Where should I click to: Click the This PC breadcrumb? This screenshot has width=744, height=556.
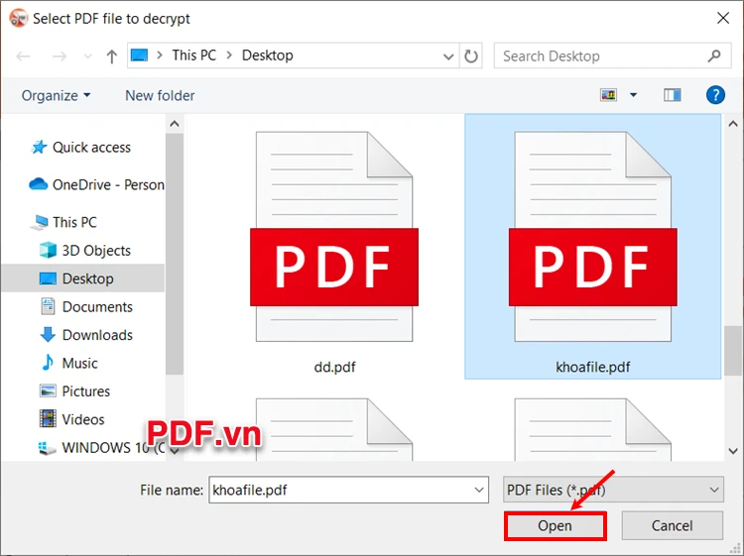193,56
